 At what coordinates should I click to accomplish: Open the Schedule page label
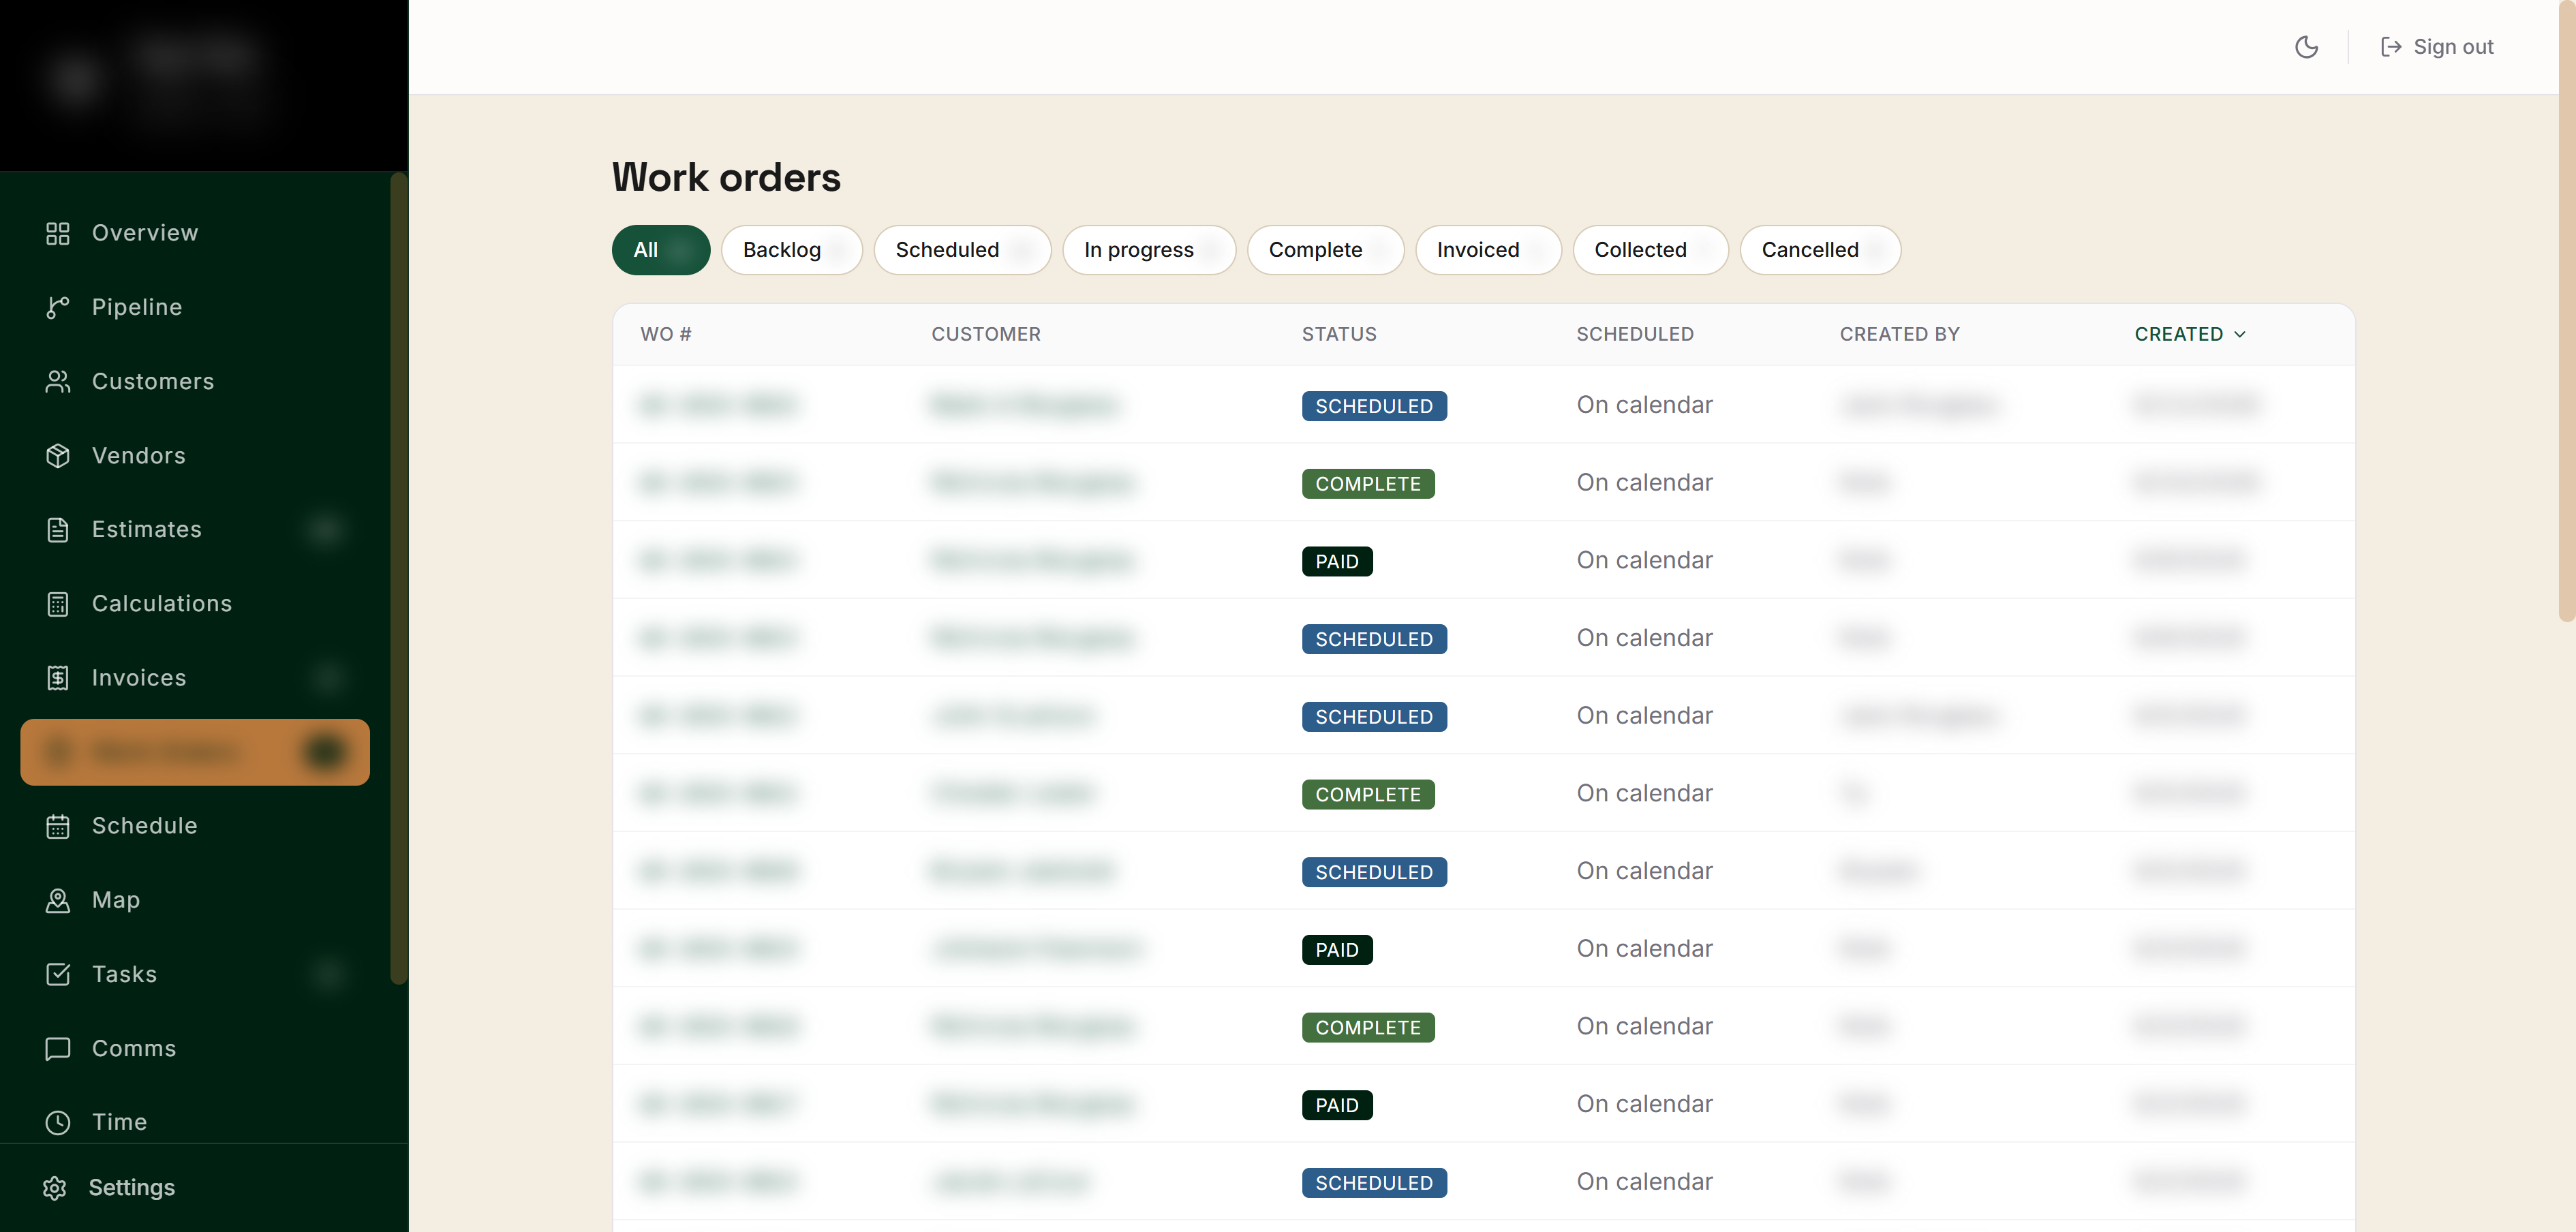pos(145,825)
